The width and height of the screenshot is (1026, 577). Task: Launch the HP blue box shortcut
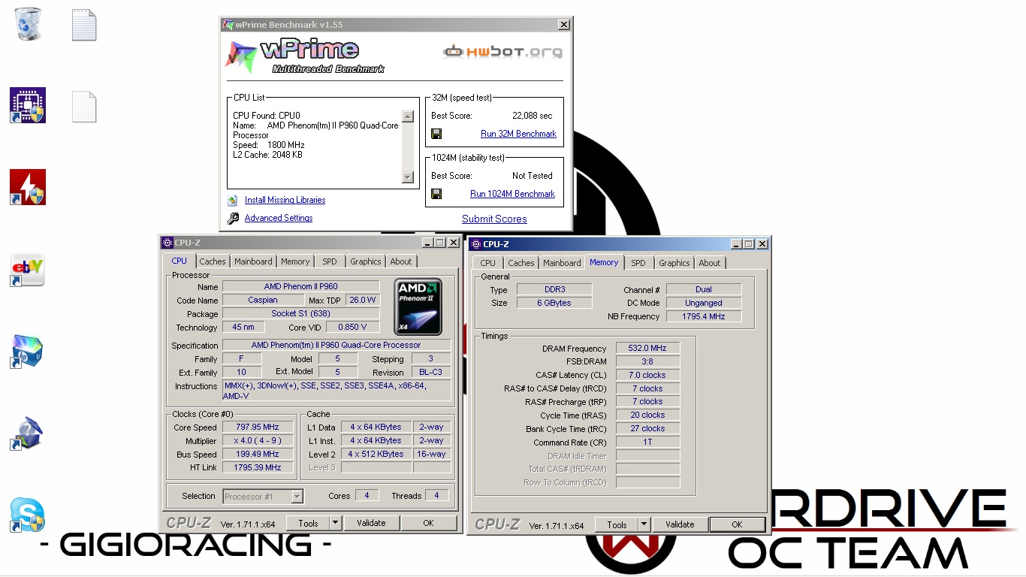point(28,351)
